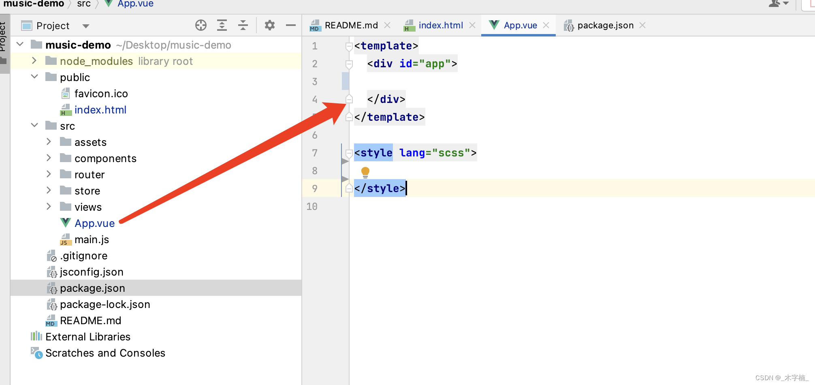Click App.vue in the breadcrumb path
Viewport: 815px width, 385px height.
135,4
